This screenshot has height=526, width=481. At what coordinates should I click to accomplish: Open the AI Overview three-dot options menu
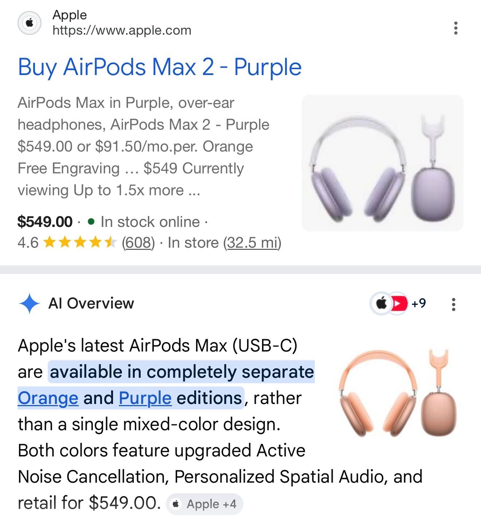(453, 304)
